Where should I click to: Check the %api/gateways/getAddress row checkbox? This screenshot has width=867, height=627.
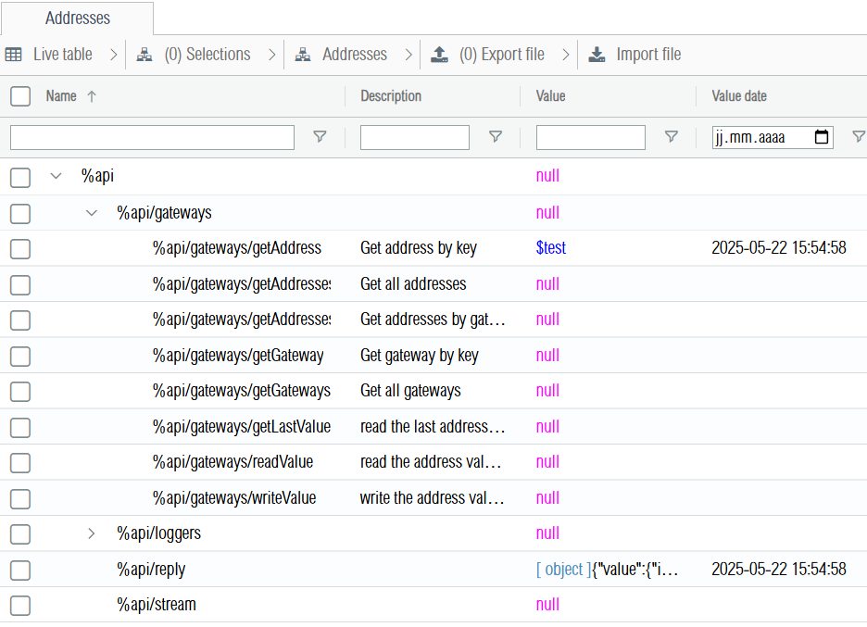pos(20,248)
